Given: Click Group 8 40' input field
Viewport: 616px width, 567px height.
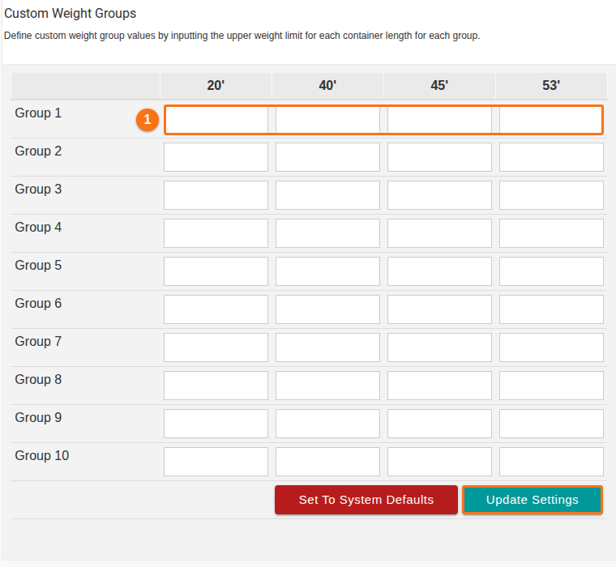Looking at the screenshot, I should tap(327, 386).
